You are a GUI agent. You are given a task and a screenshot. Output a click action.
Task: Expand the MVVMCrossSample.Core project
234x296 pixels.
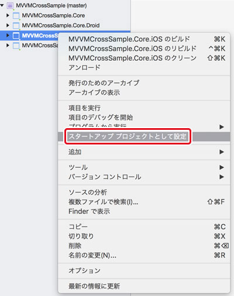tap(8, 15)
